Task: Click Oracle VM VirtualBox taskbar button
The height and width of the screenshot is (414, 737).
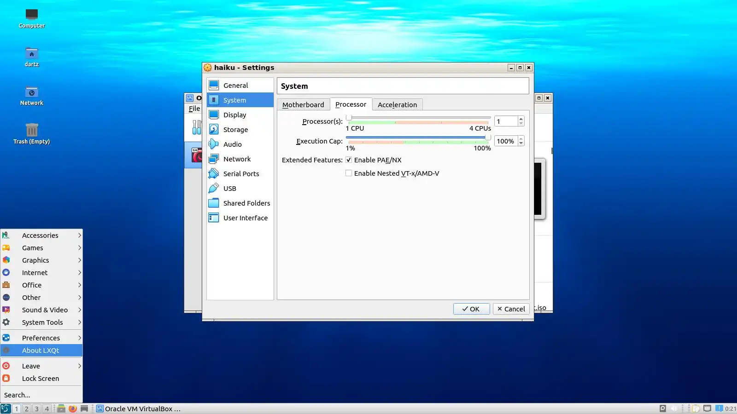Action: tap(140, 408)
